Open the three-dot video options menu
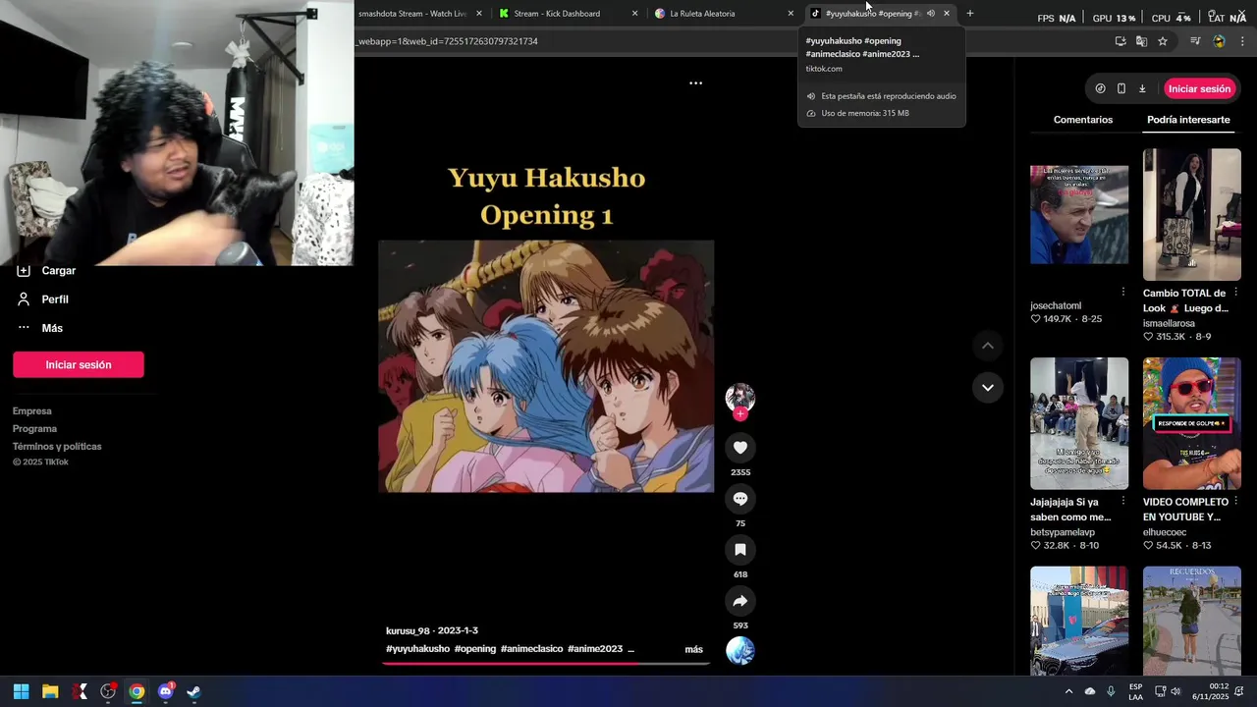 coord(695,83)
